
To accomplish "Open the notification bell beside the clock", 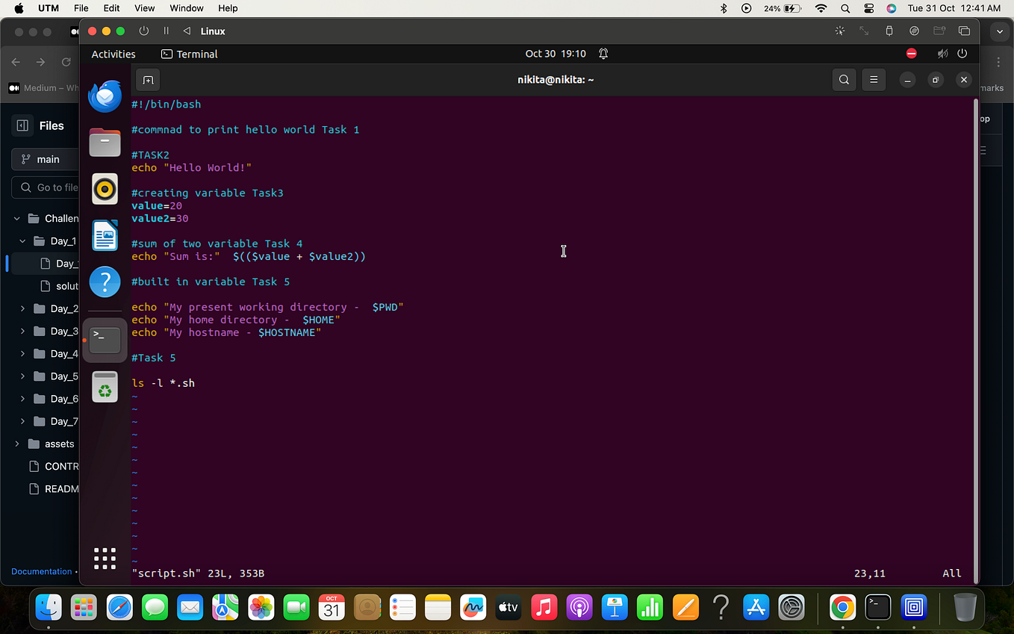I will [x=603, y=53].
